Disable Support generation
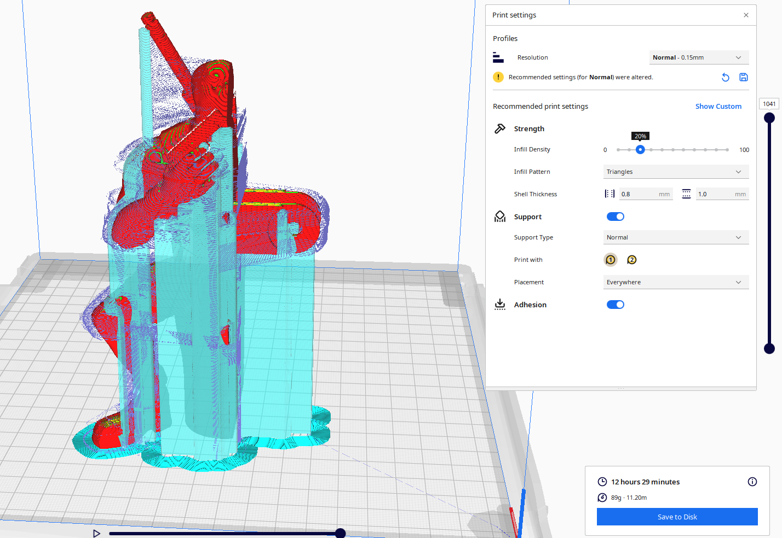This screenshot has width=782, height=538. pyautogui.click(x=615, y=216)
